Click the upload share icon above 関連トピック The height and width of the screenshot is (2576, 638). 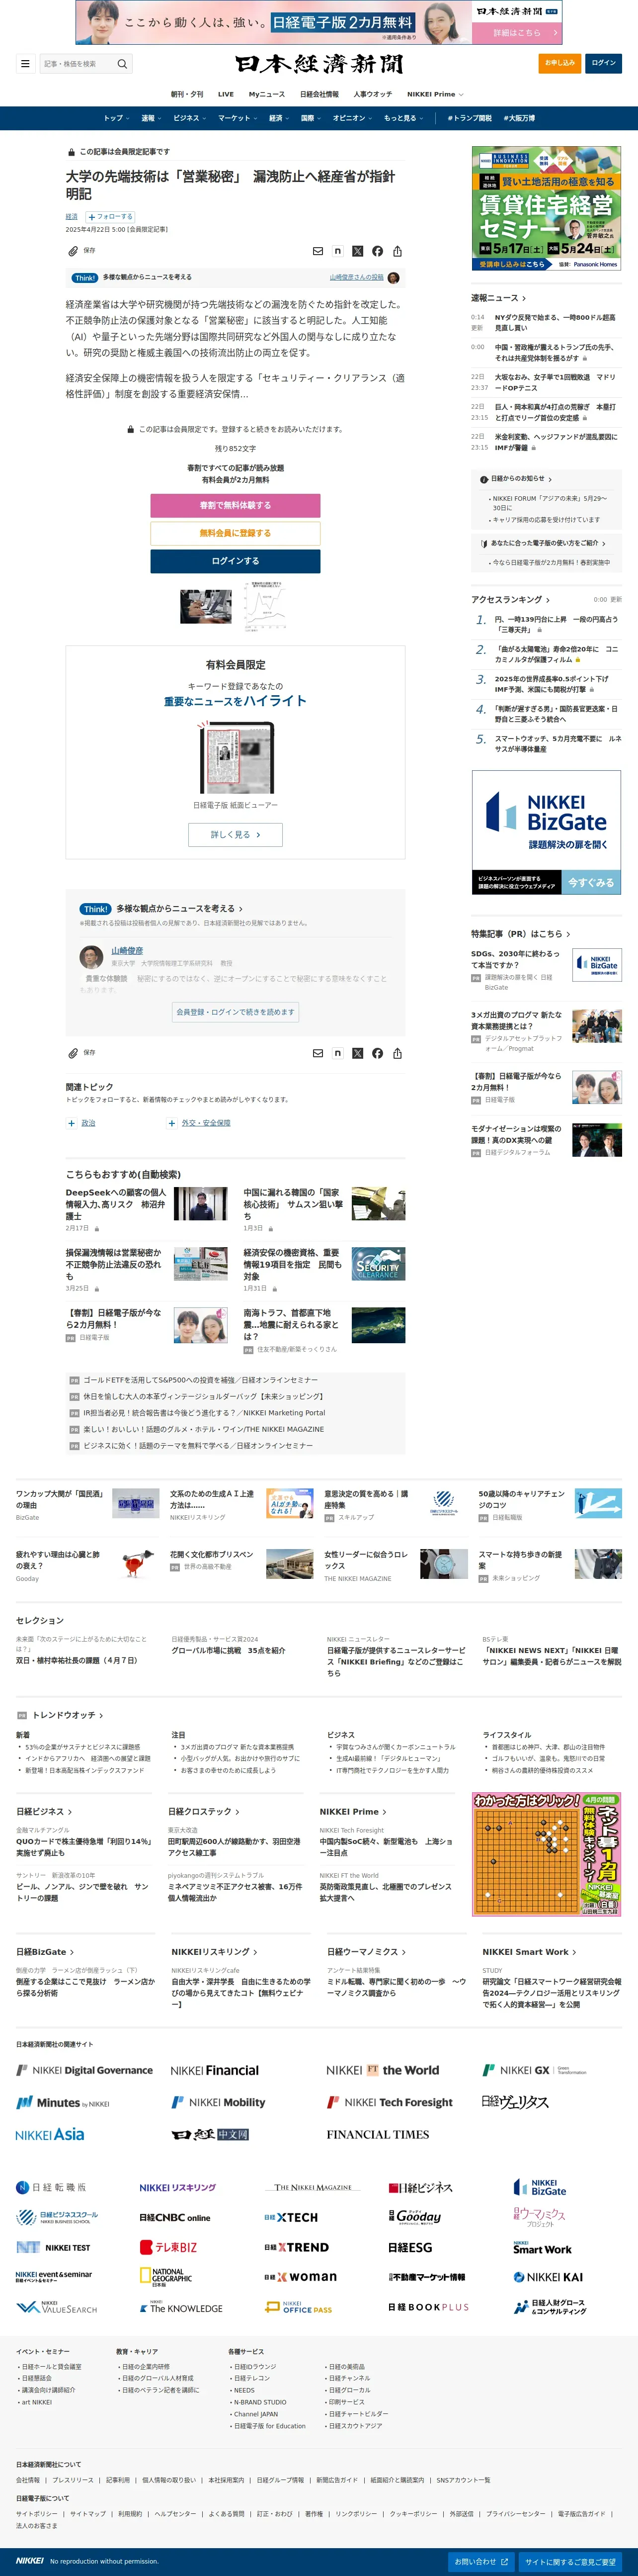(398, 1053)
